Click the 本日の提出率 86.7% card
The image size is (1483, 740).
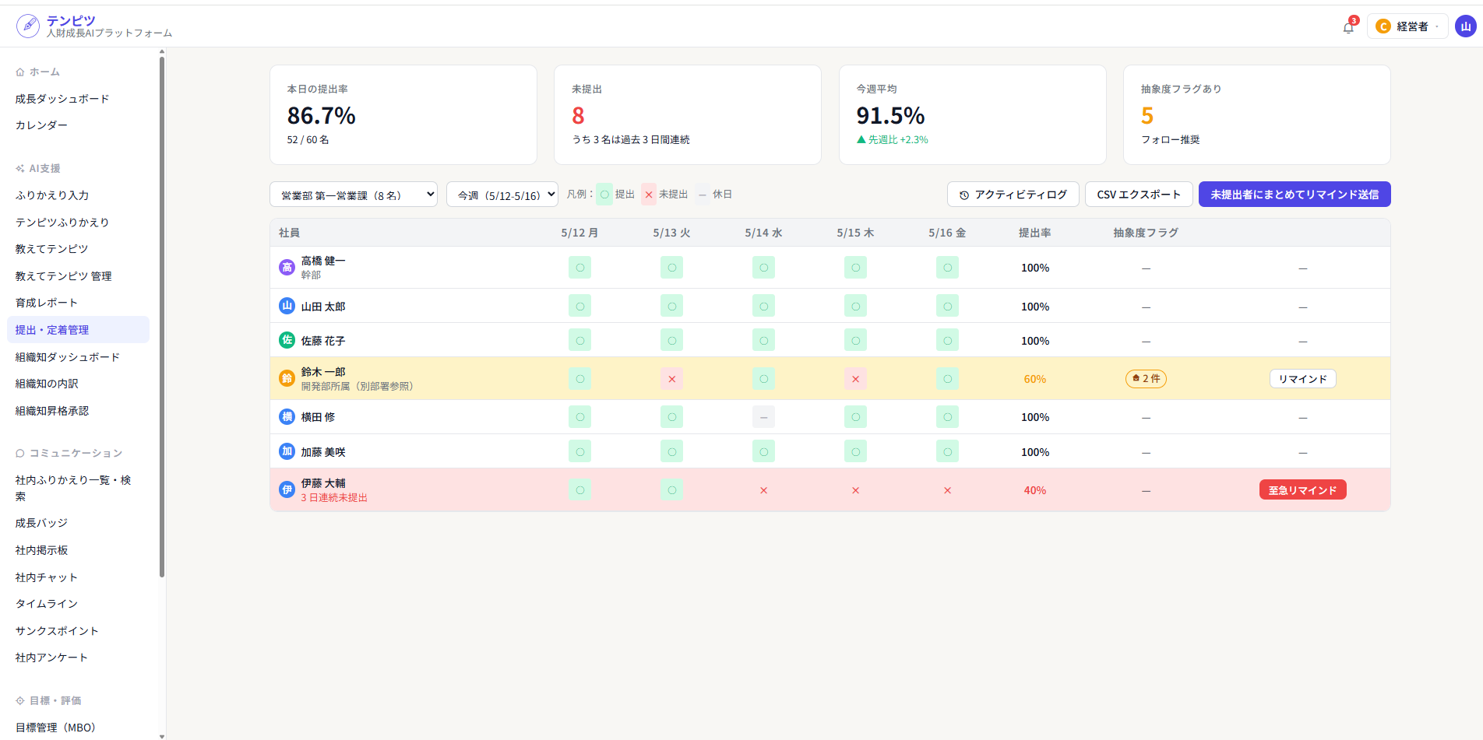click(x=403, y=114)
